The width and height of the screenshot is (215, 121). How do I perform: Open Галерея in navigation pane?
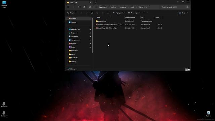[79, 22]
